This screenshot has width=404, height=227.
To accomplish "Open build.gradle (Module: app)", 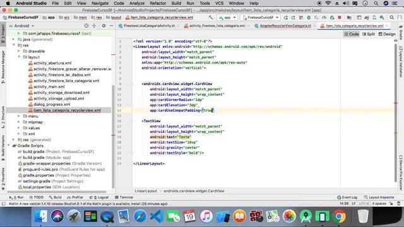I will click(47, 158).
